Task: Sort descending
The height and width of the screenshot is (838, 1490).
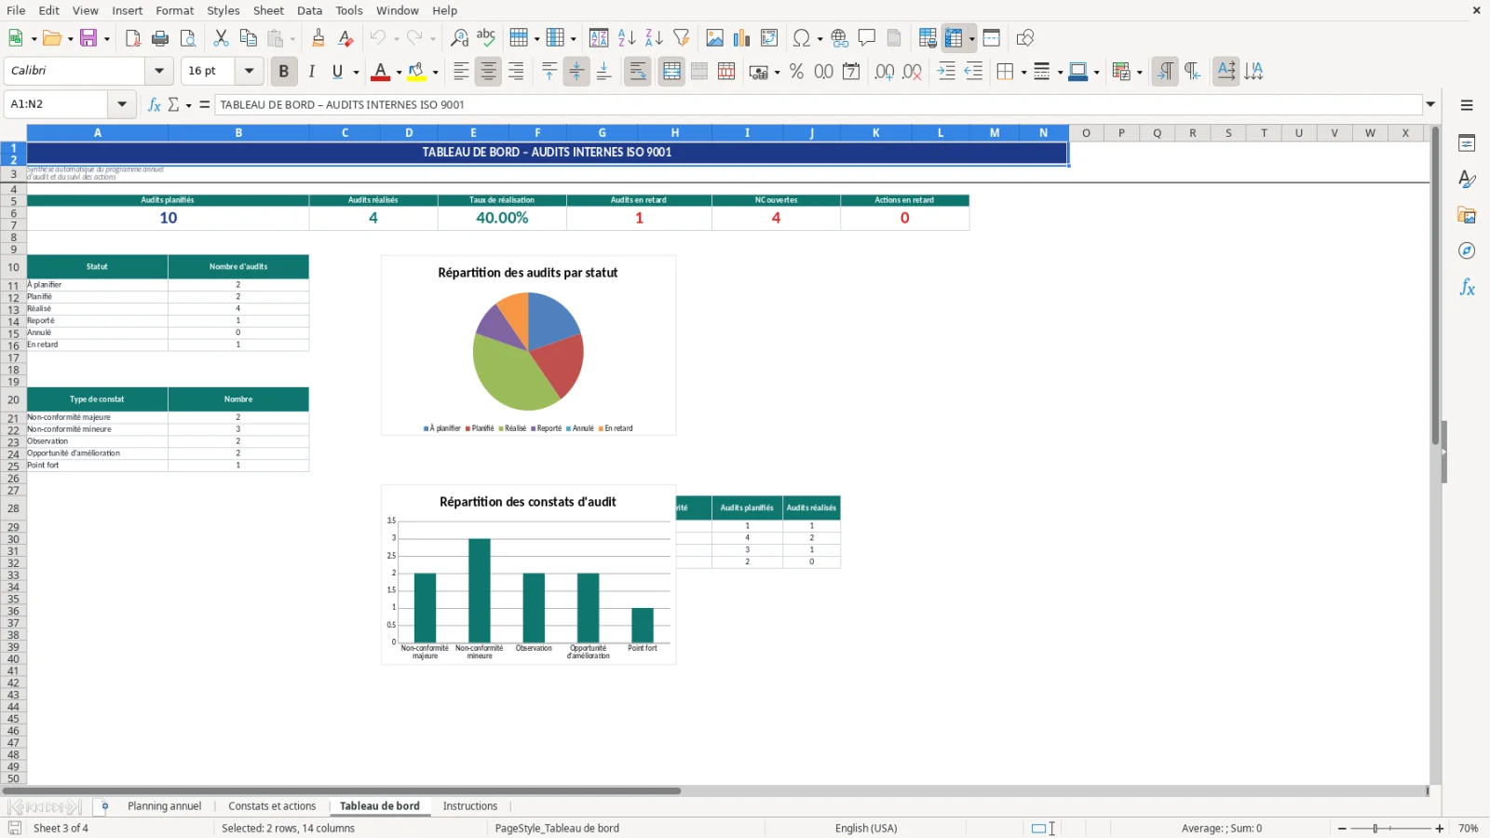Action: [654, 38]
